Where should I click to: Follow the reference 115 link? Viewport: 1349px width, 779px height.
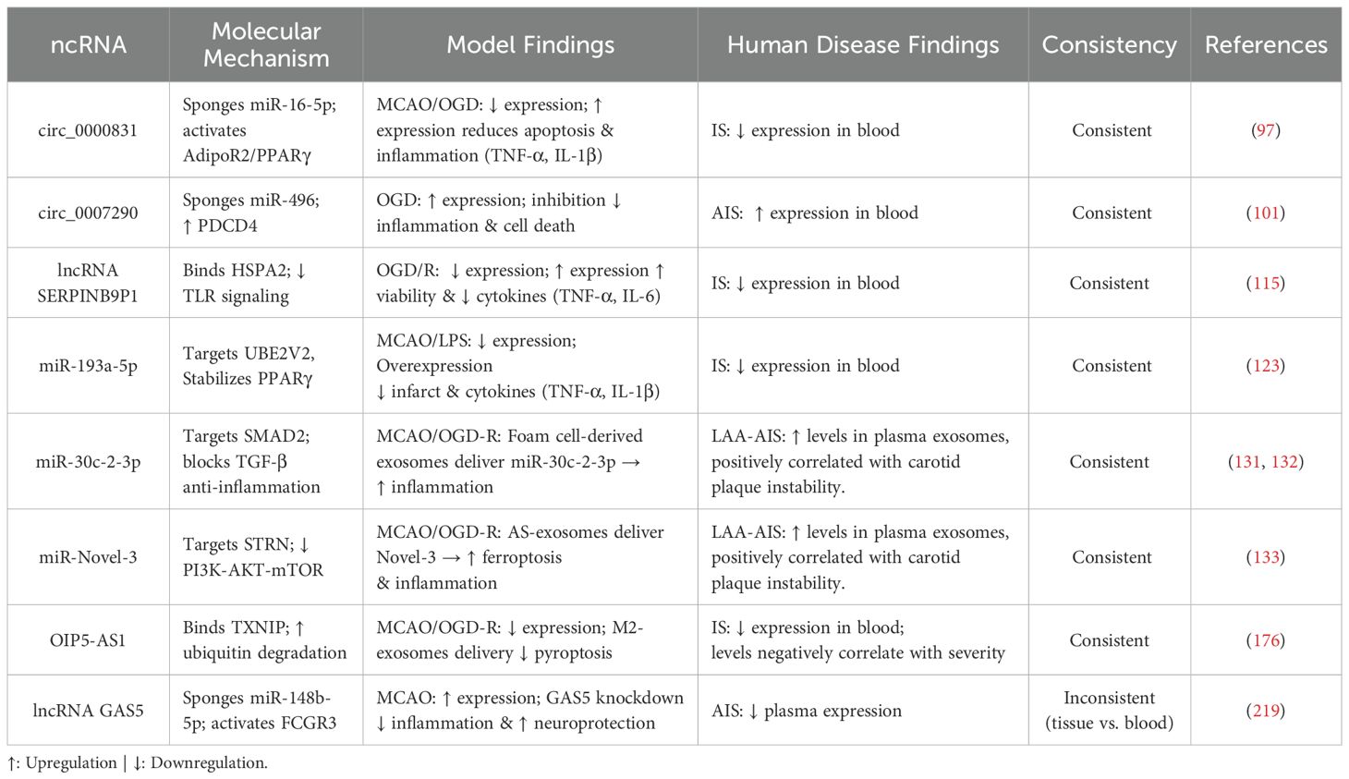[x=1265, y=283]
